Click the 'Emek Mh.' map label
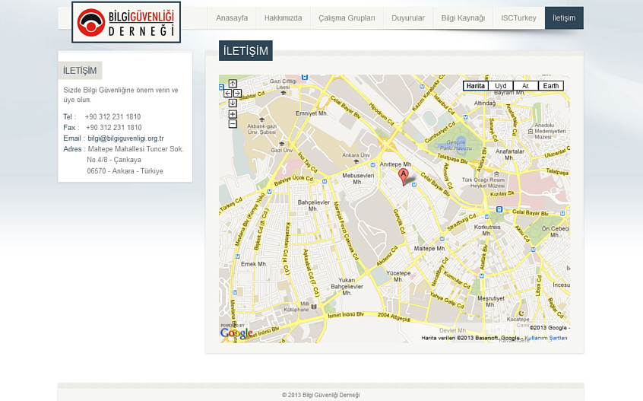This screenshot has width=643, height=401. (x=254, y=264)
